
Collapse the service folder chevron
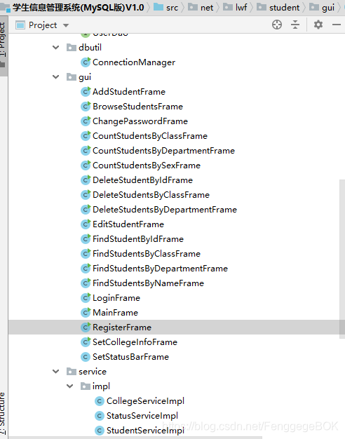click(x=55, y=371)
